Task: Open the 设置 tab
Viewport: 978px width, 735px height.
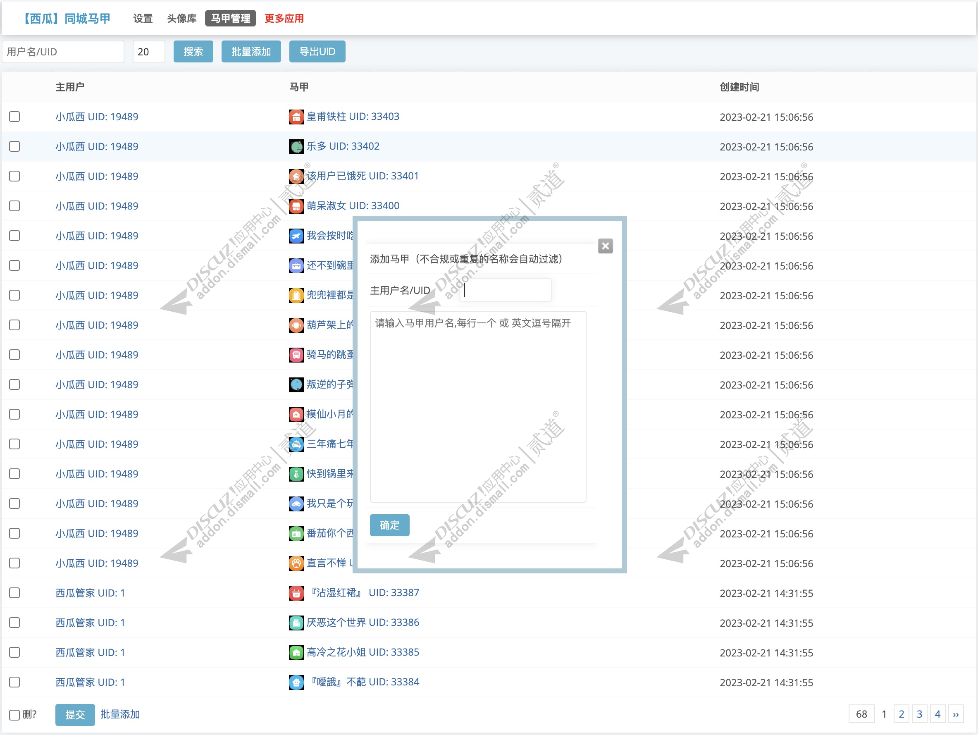Action: tap(143, 19)
